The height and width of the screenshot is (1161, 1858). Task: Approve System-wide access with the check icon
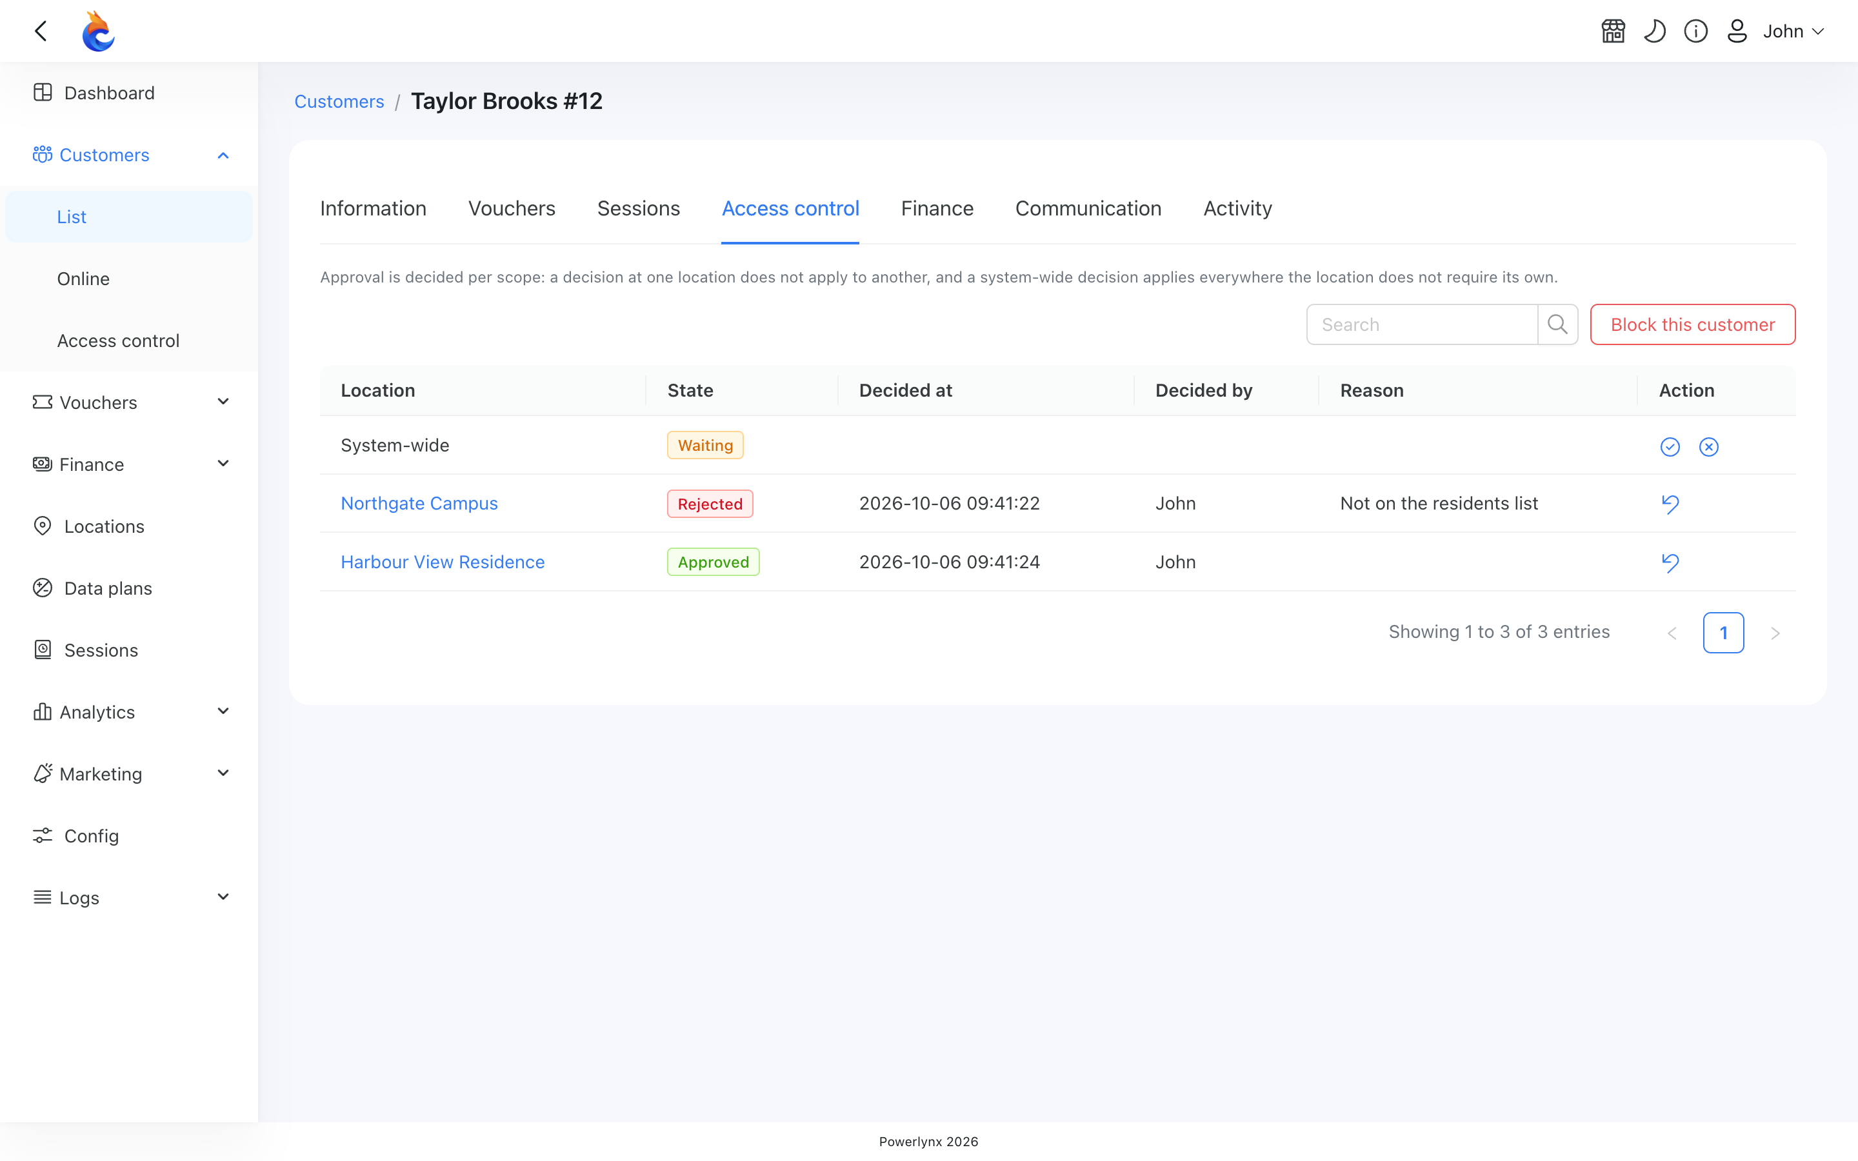pos(1670,447)
